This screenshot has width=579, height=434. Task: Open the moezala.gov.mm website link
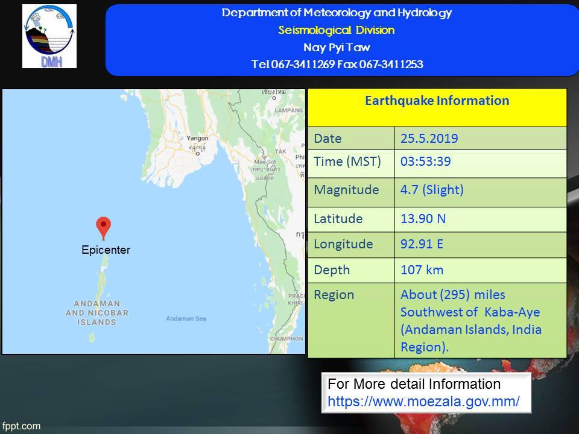tap(423, 401)
